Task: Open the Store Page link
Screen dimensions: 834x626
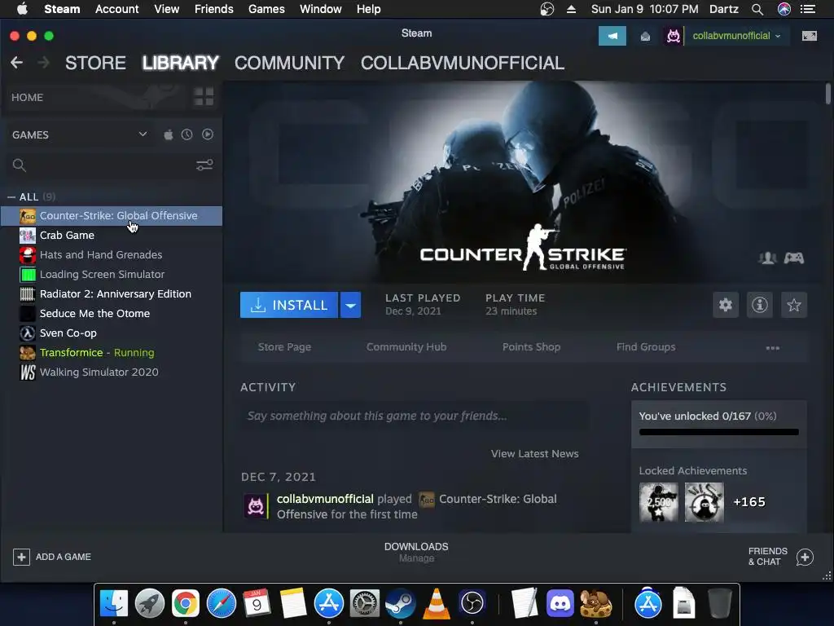Action: pos(284,347)
